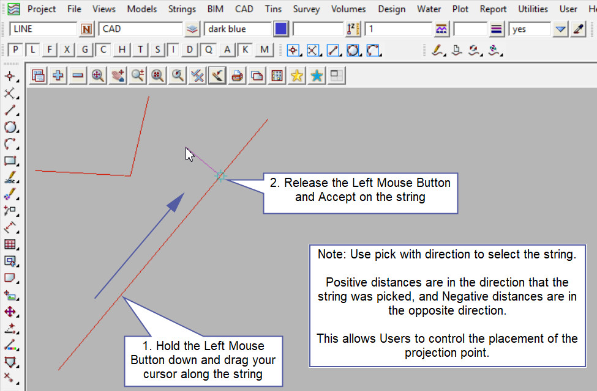Toggle the T snap button
The image size is (597, 391).
(140, 49)
